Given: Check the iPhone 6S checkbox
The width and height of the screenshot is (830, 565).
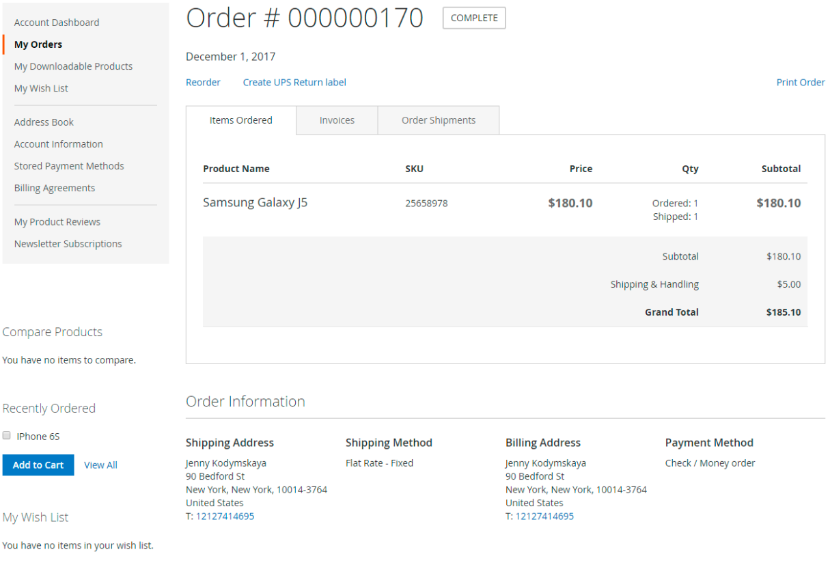Looking at the screenshot, I should 7,436.
